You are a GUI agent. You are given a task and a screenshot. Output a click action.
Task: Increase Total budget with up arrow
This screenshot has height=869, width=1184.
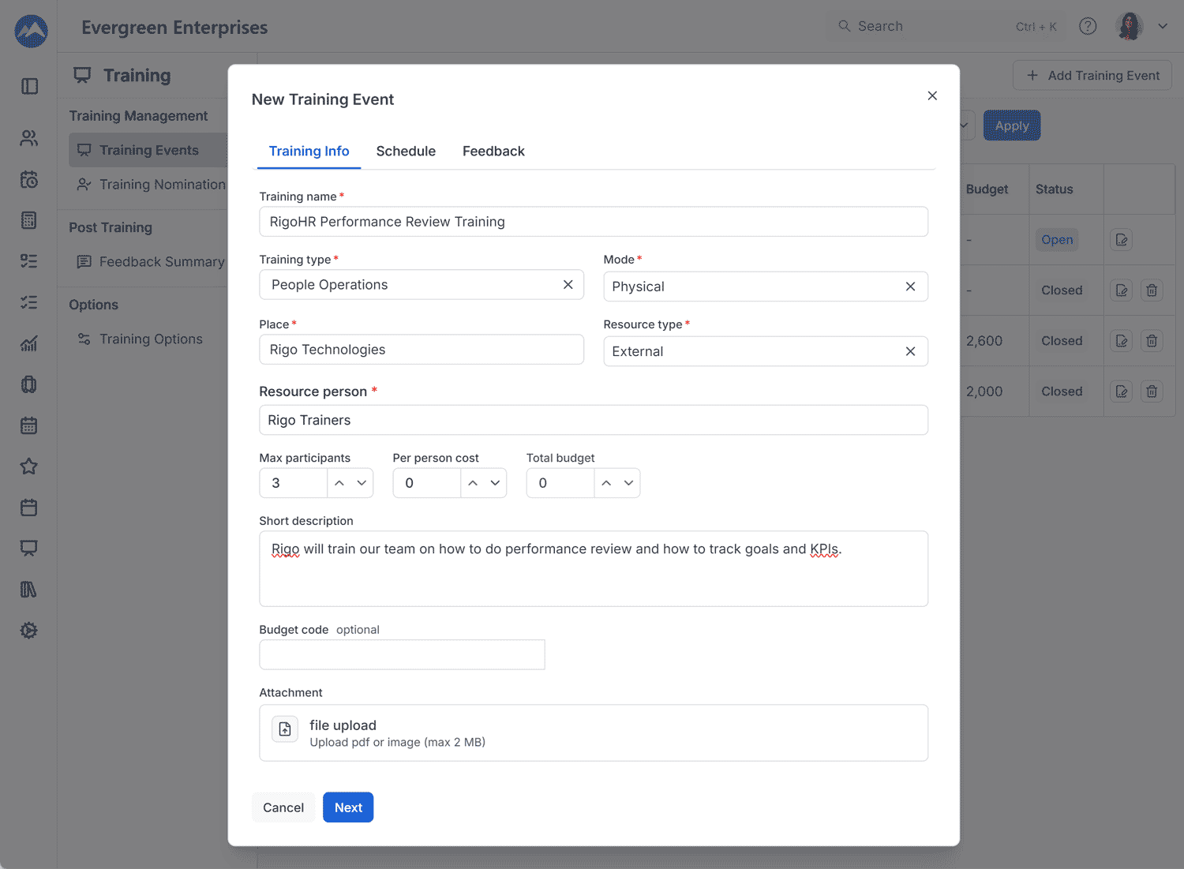pos(606,483)
